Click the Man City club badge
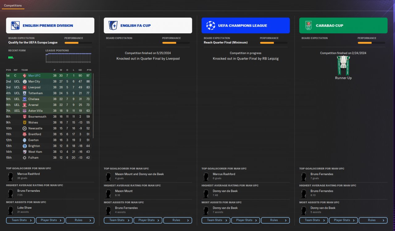 pyautogui.click(x=25, y=82)
